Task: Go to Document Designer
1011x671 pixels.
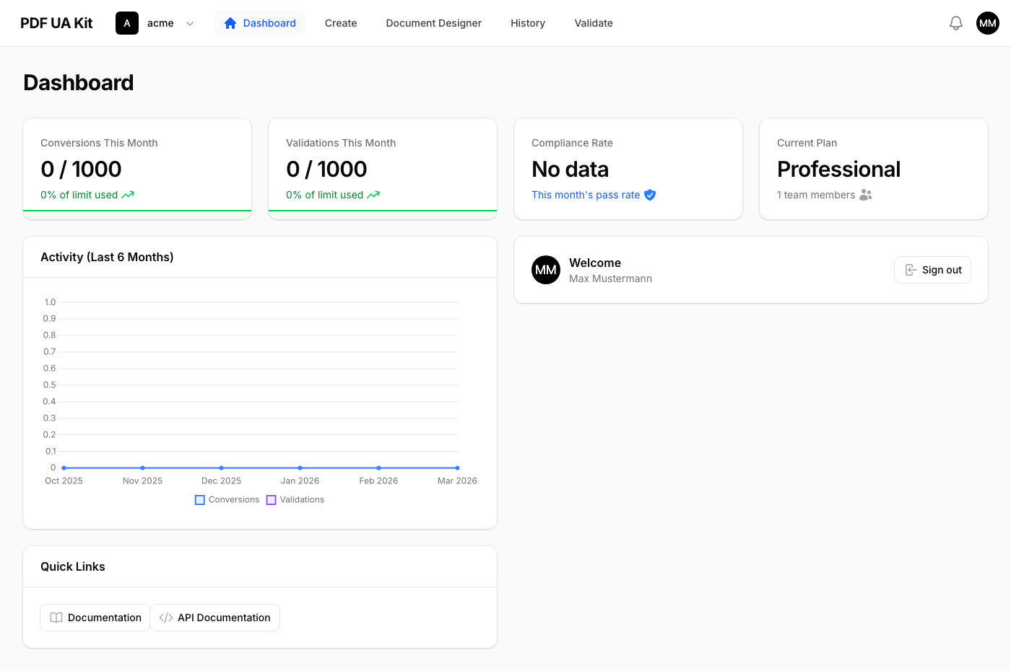Action: 433,23
